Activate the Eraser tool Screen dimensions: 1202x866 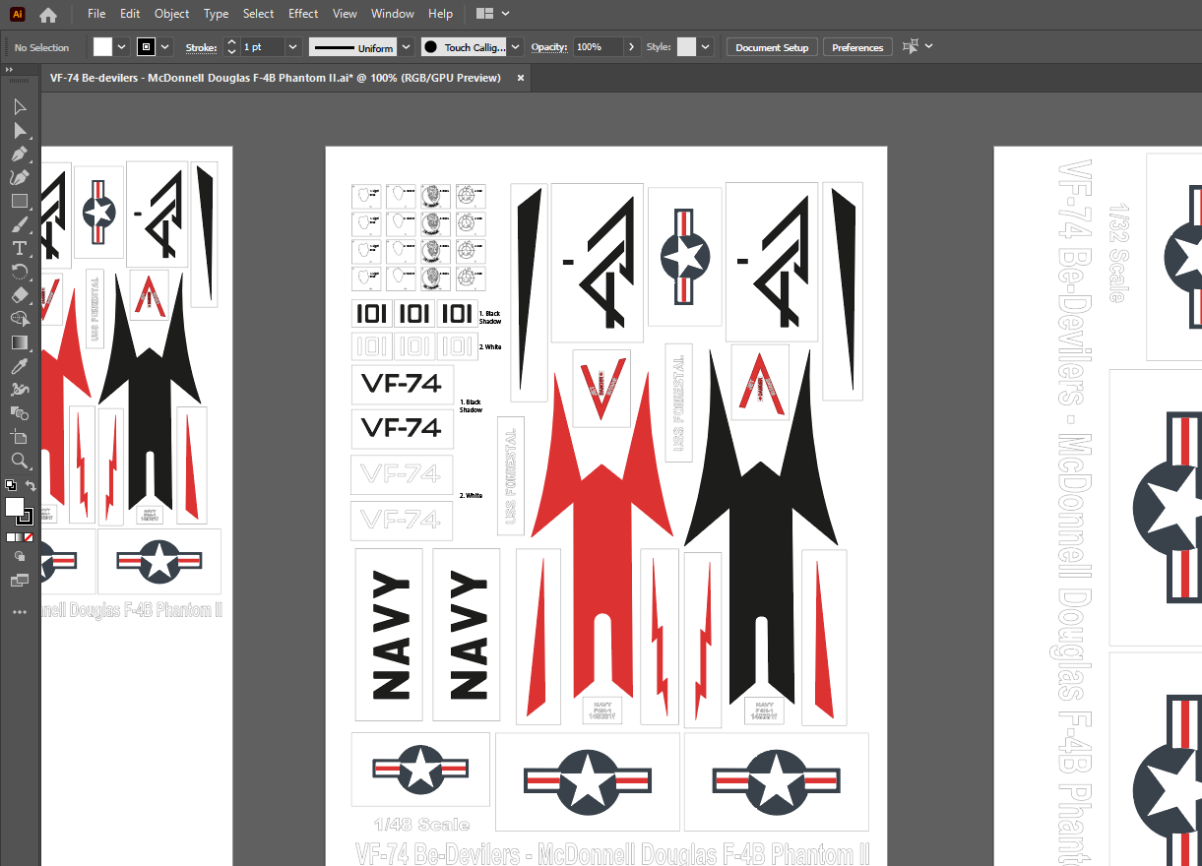click(19, 295)
